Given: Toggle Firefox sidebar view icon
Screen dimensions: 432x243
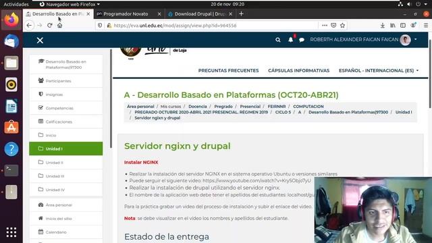Looking at the screenshot, I should pos(403,26).
